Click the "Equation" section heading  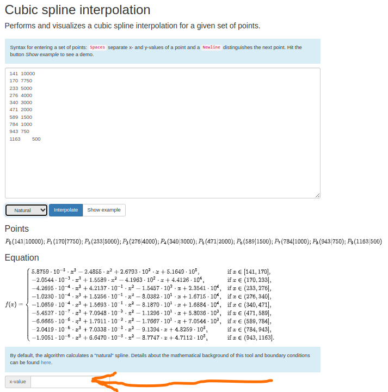(x=22, y=257)
